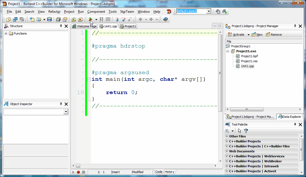Screen dimensions: 306x177
Task: Switch to the History view tab
Action: [x=169, y=172]
